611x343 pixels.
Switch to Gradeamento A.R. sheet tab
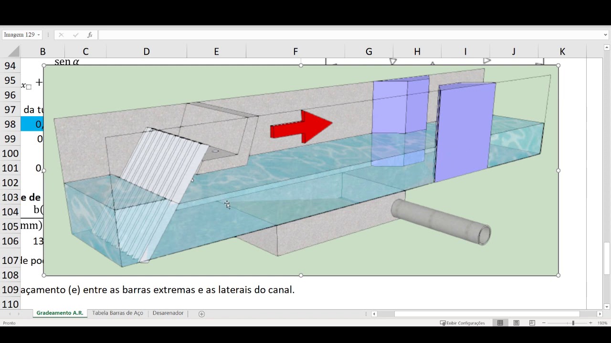pos(60,313)
